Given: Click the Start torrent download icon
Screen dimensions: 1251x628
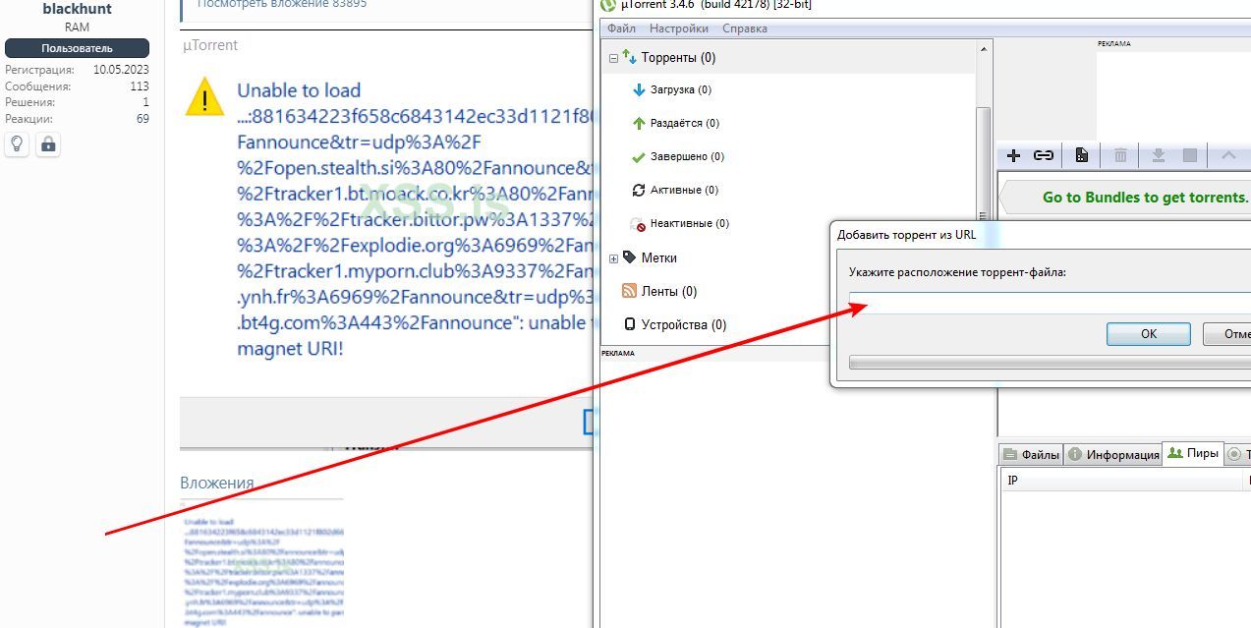Looking at the screenshot, I should point(1159,155).
